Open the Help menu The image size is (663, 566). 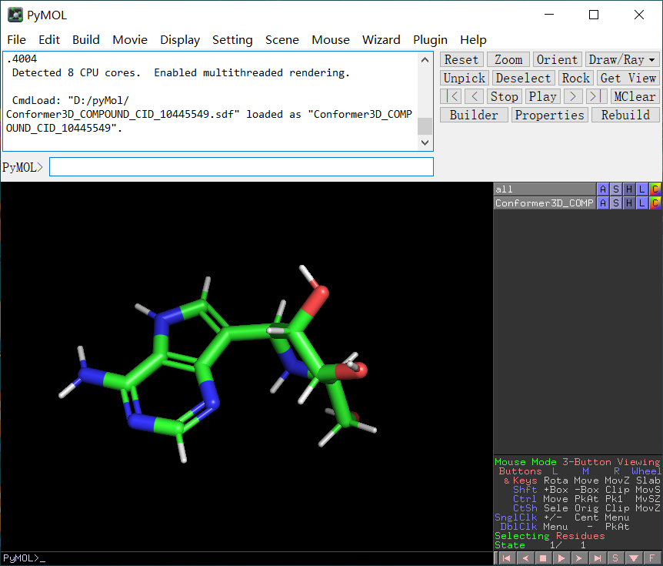click(x=473, y=40)
